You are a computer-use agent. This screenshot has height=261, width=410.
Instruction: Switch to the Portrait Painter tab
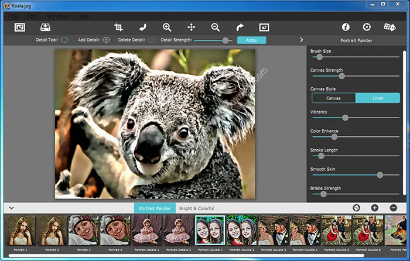(155, 208)
